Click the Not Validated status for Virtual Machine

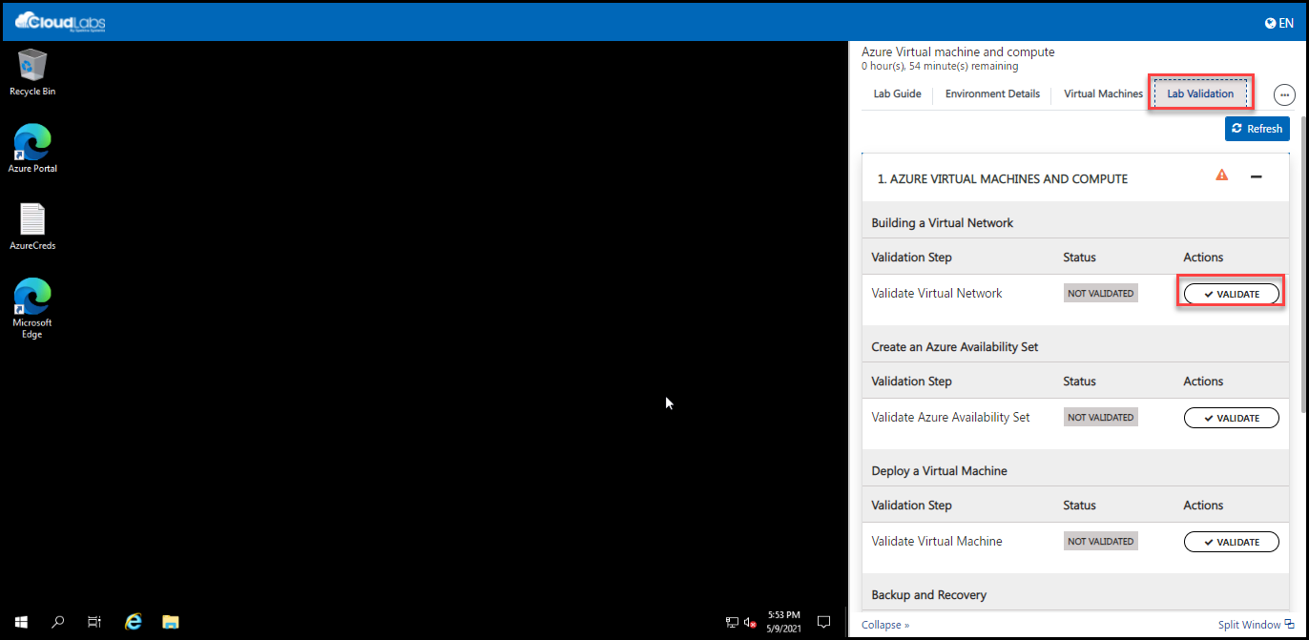pos(1101,542)
